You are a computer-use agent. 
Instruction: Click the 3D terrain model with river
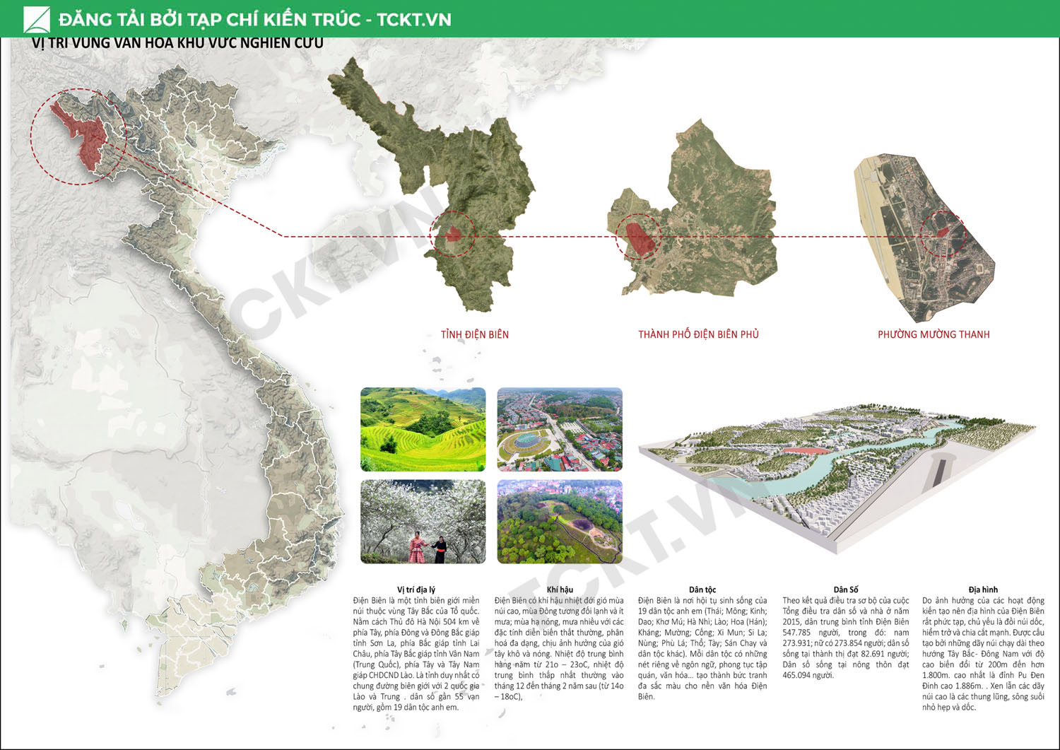tap(834, 474)
